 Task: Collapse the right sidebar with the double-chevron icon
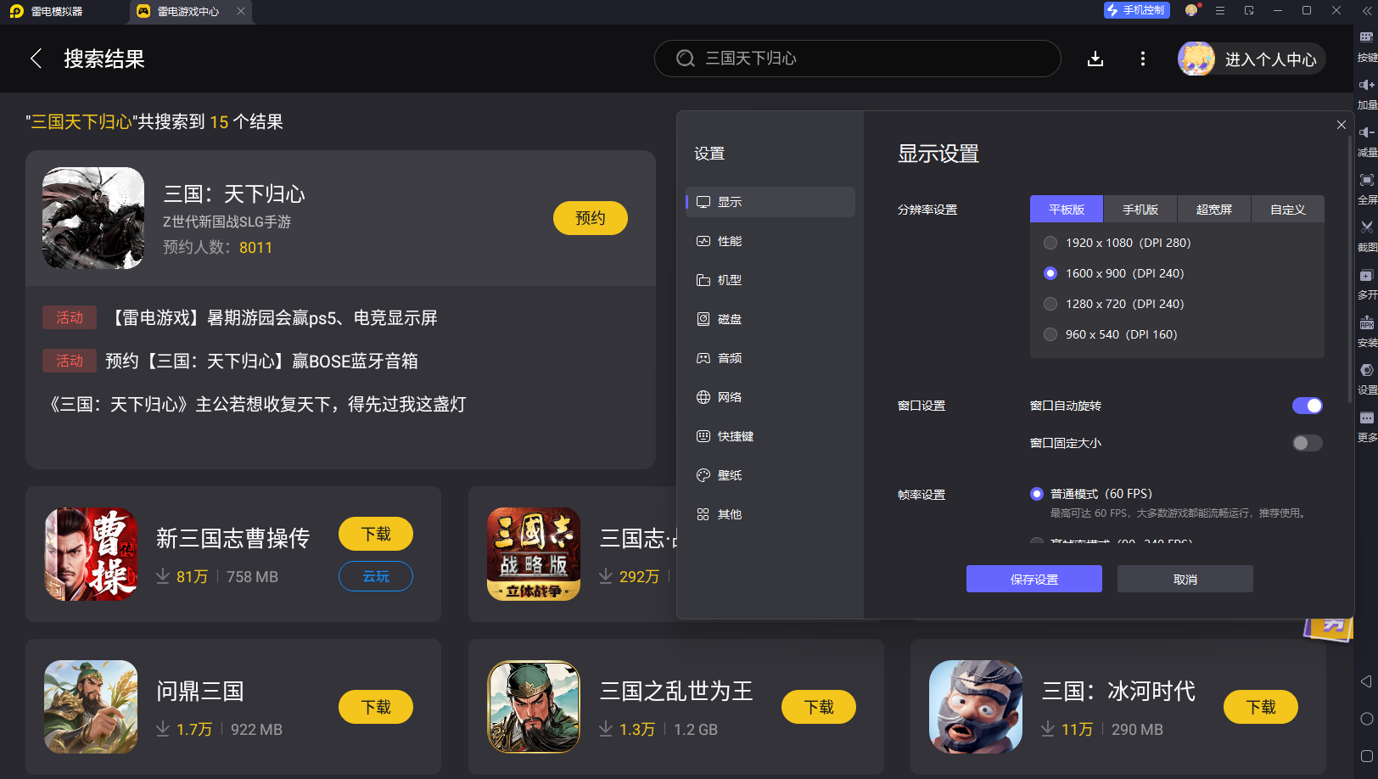[1366, 11]
